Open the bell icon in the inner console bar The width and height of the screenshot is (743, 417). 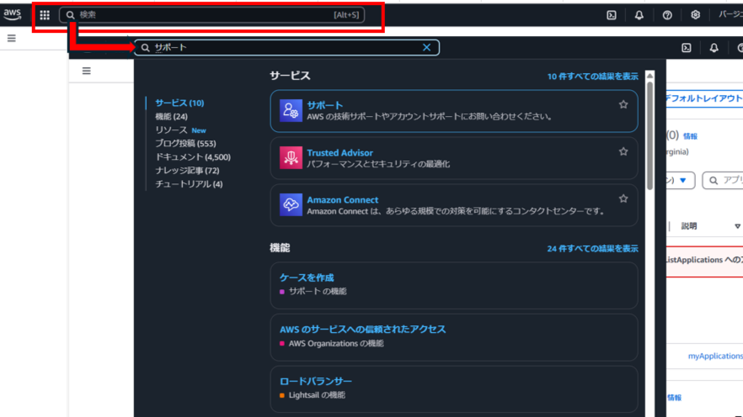pos(714,48)
